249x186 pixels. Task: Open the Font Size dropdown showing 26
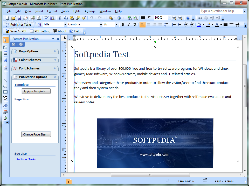click(x=116, y=25)
